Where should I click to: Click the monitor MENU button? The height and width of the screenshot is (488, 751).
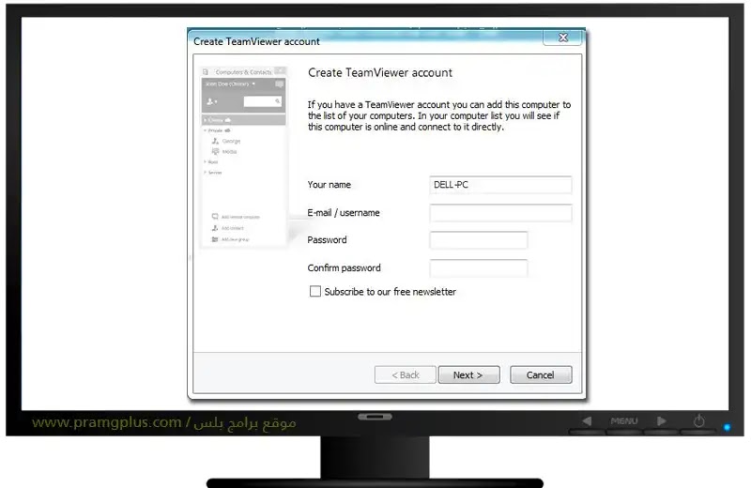(x=623, y=421)
